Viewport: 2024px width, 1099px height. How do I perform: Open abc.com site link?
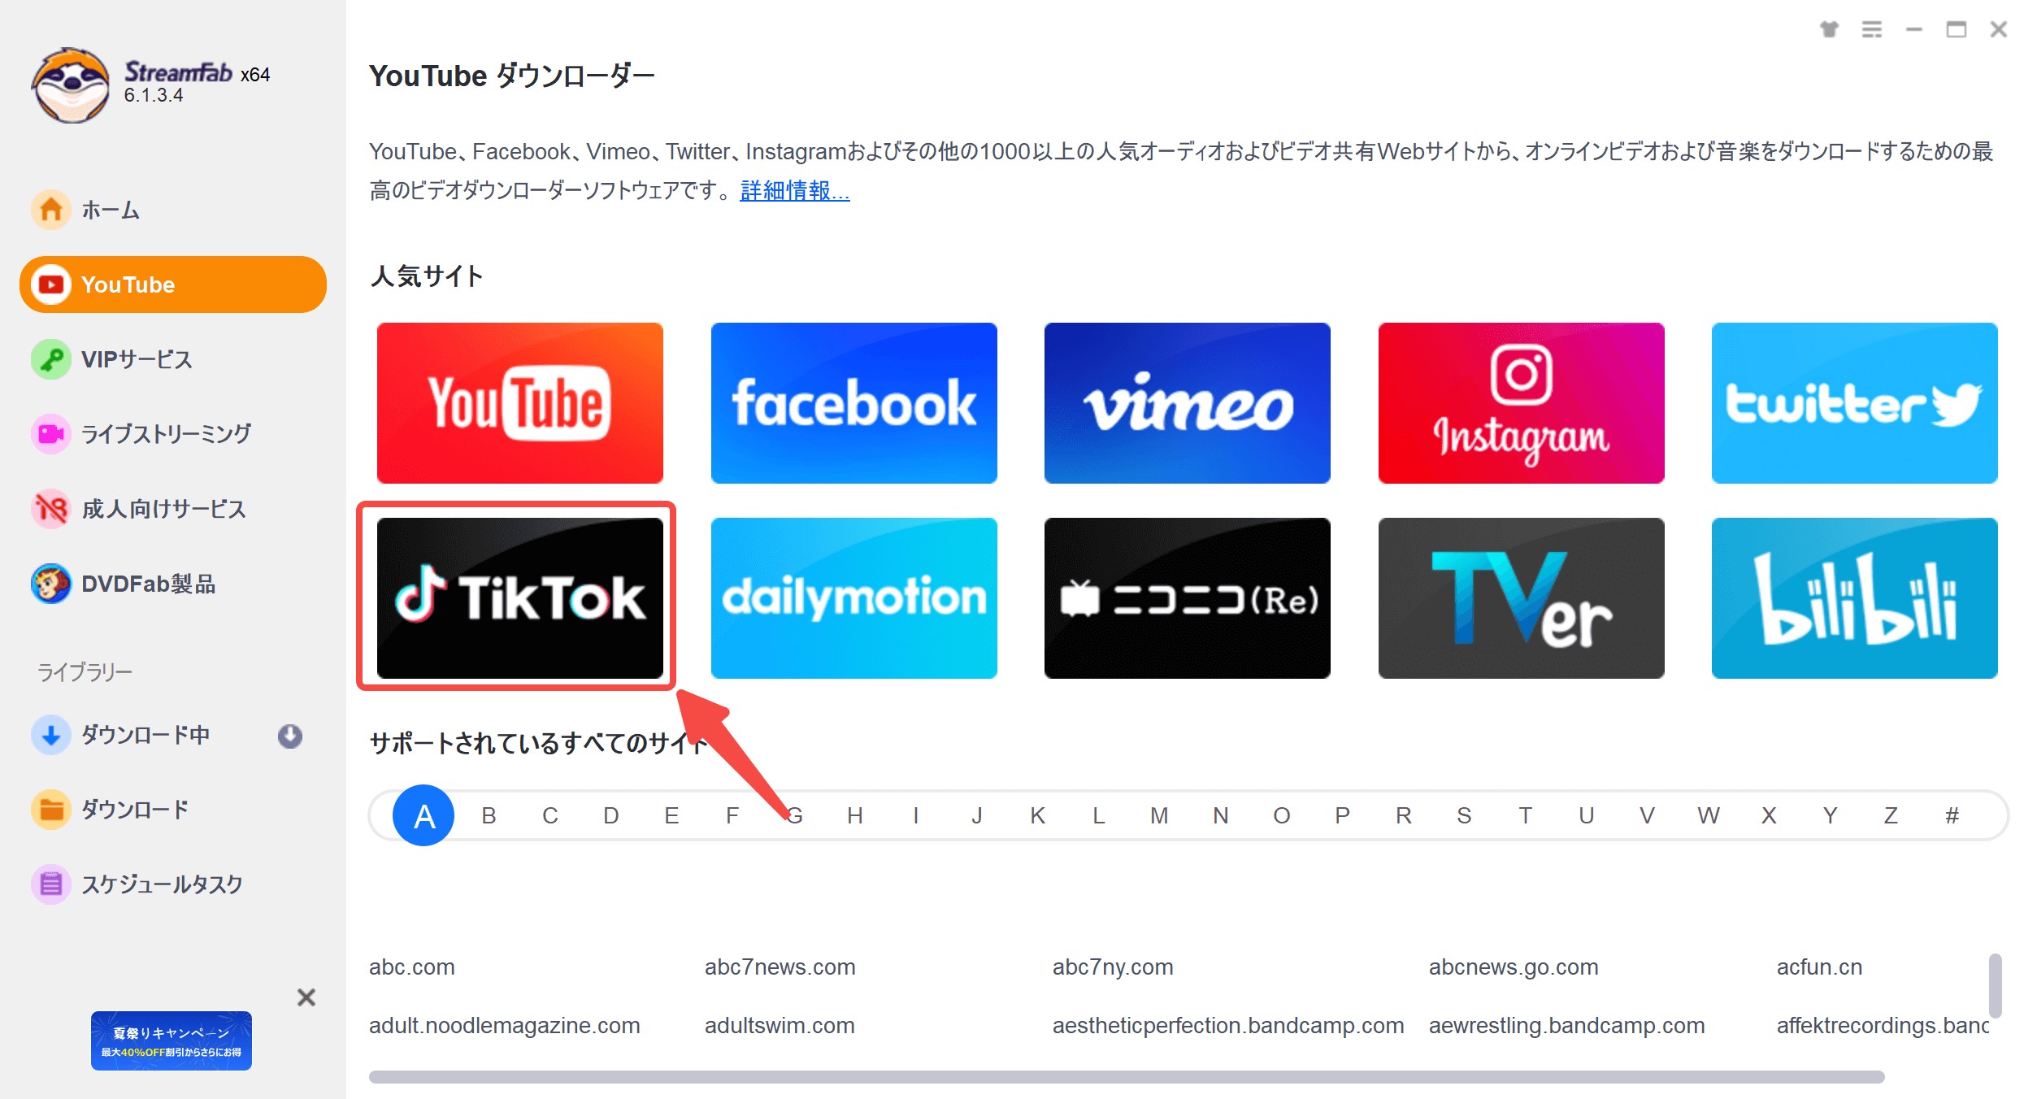point(412,967)
